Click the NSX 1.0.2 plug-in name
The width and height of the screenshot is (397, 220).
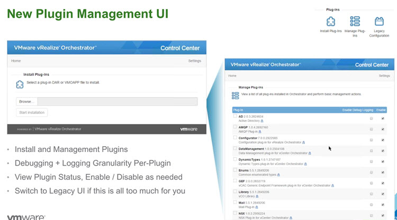(x=251, y=214)
